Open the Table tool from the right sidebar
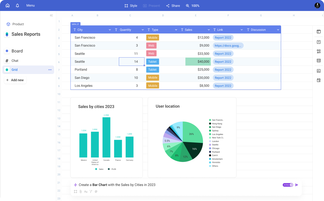Image resolution: width=324 pixels, height=201 pixels. point(319,61)
